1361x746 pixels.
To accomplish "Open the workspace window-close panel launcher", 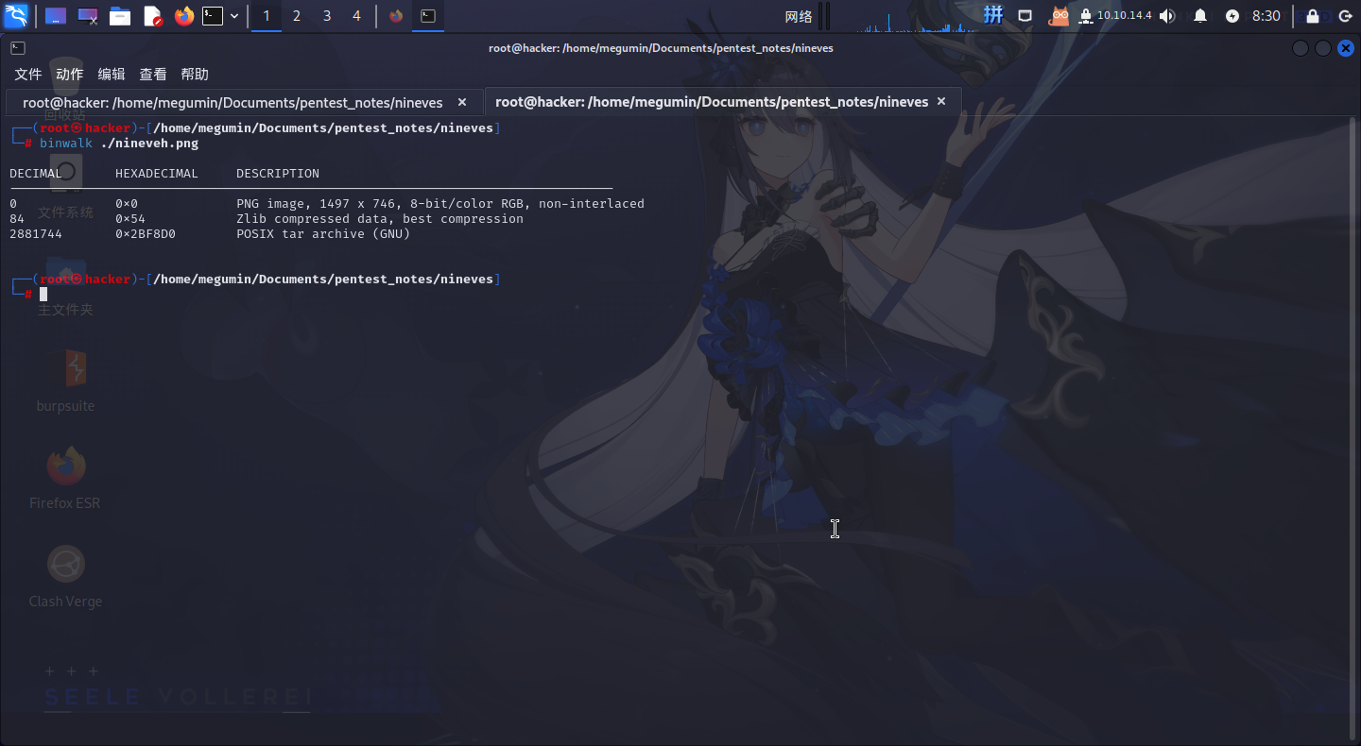I will click(88, 16).
